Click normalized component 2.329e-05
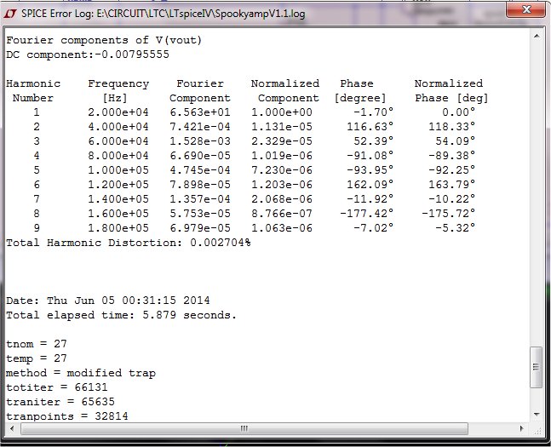The height and width of the screenshot is (447, 551). pyautogui.click(x=282, y=141)
